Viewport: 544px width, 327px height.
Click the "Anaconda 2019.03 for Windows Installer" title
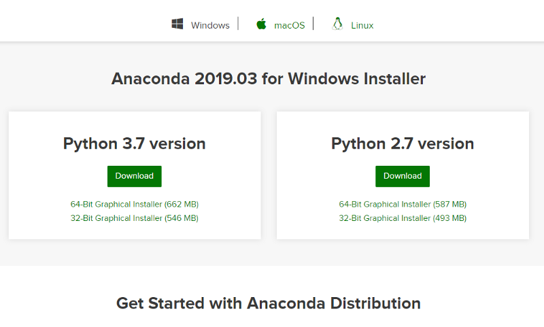[269, 79]
